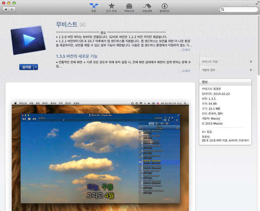
Task: Click the 무비스트 app title
Action: point(67,24)
